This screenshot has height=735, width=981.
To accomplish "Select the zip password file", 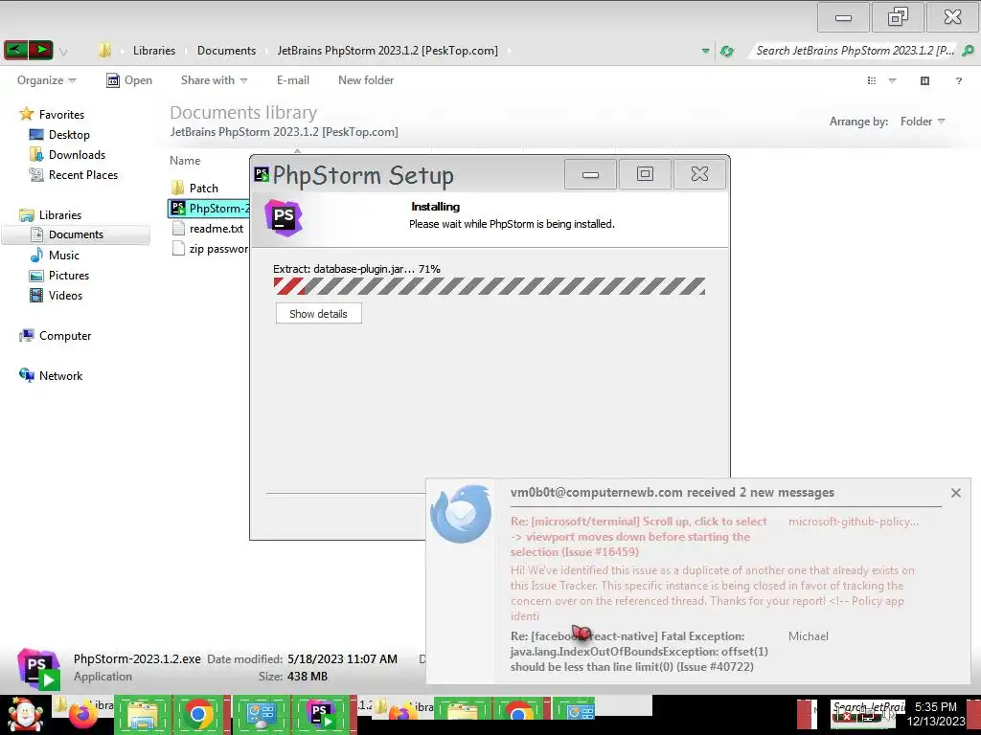I will [x=210, y=249].
